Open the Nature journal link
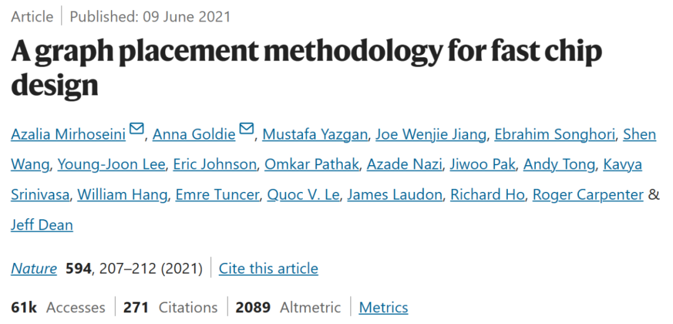This screenshot has height=324, width=673. point(34,269)
